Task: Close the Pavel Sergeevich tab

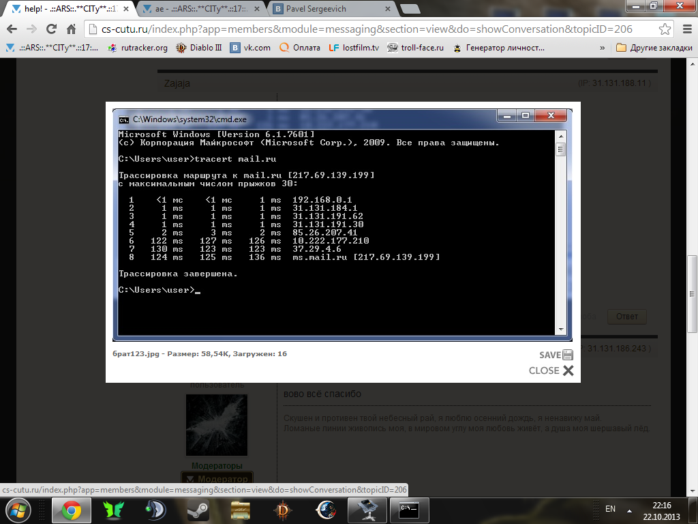Action: pyautogui.click(x=388, y=9)
